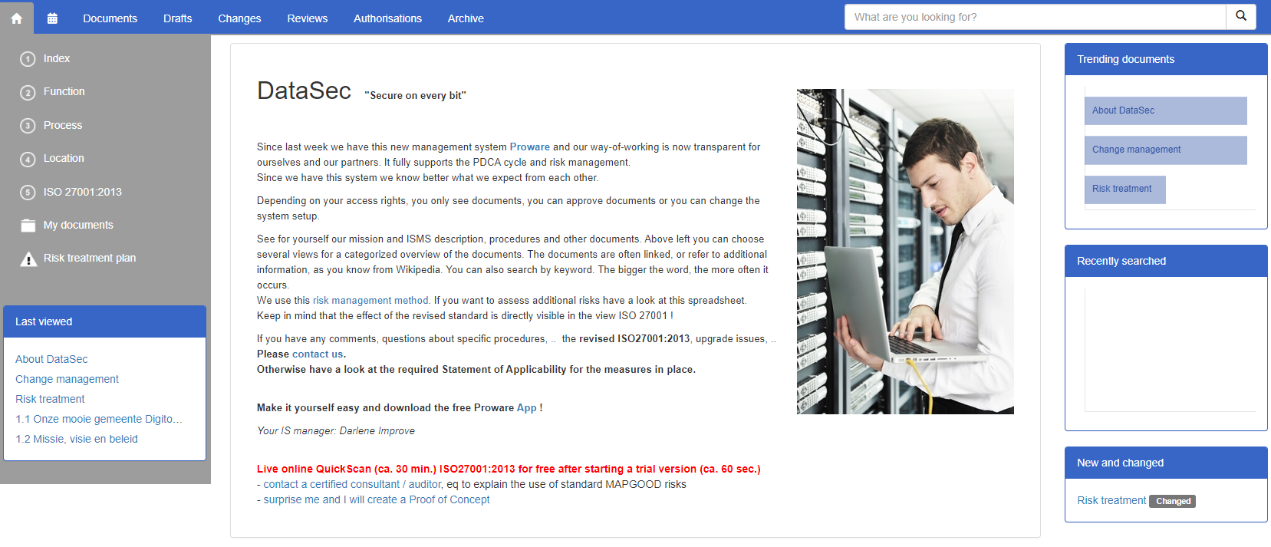Open Risk treatment under Last viewed

click(50, 399)
